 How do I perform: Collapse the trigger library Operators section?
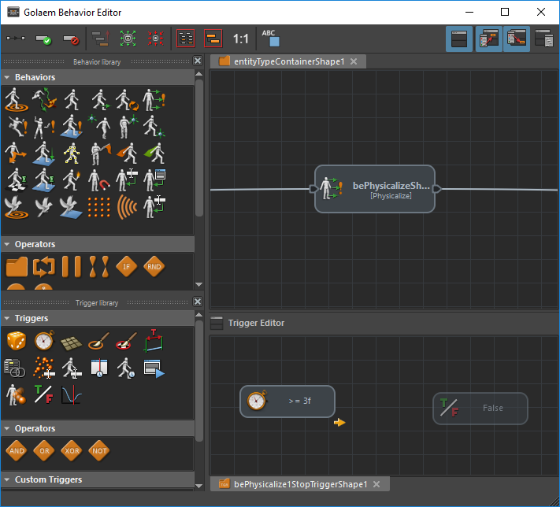click(7, 428)
